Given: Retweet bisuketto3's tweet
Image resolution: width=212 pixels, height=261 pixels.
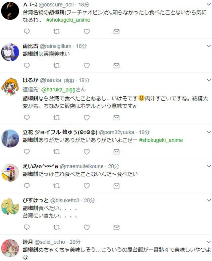Looking at the screenshot, I should click(57, 227).
